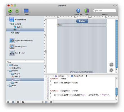Toggle the round target icon in bottom bar

tap(18, 102)
